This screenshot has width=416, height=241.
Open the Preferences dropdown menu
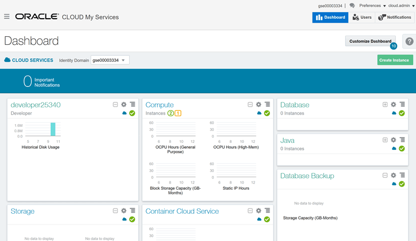click(x=372, y=6)
